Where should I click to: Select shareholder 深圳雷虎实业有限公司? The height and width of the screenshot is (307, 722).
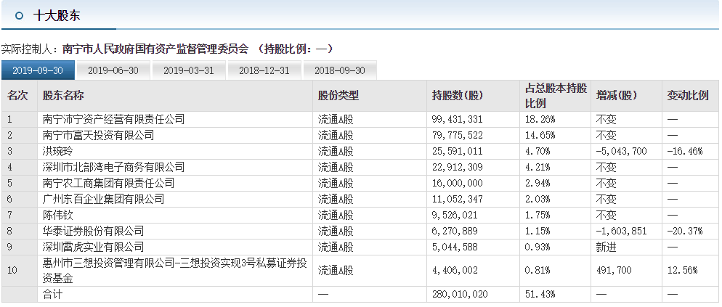(93, 247)
